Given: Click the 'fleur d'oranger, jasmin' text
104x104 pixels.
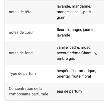Looking at the screenshot, I should tap(76, 30).
